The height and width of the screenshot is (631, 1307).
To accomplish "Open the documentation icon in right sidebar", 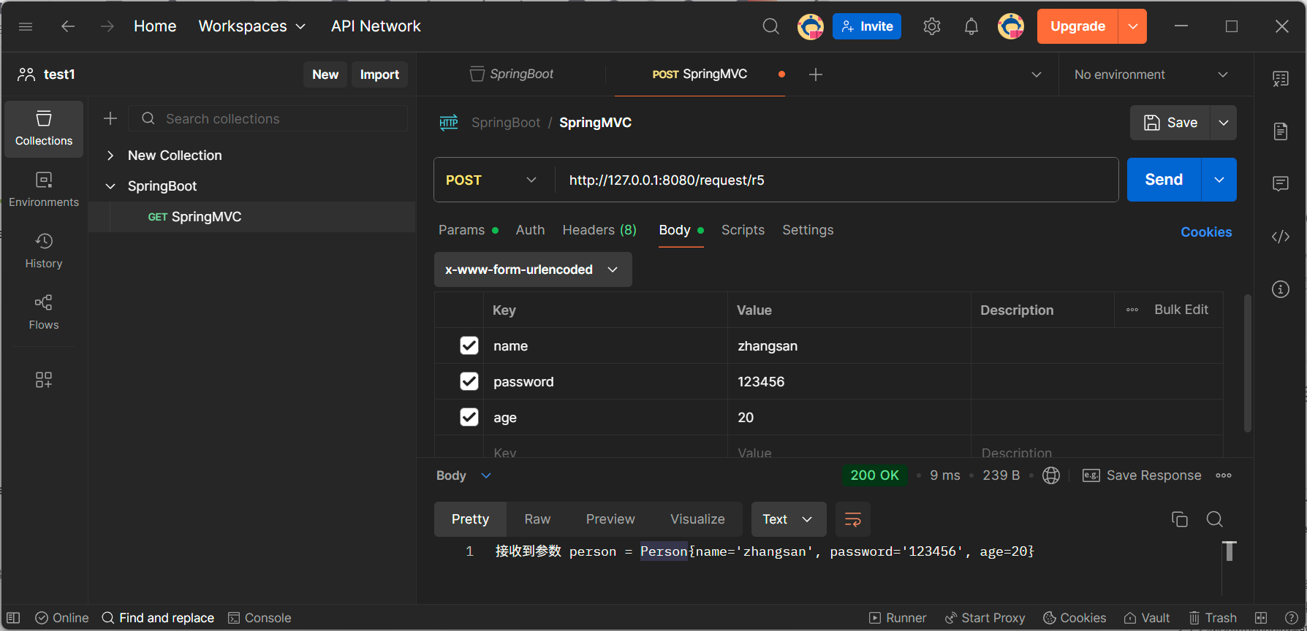I will click(x=1281, y=131).
